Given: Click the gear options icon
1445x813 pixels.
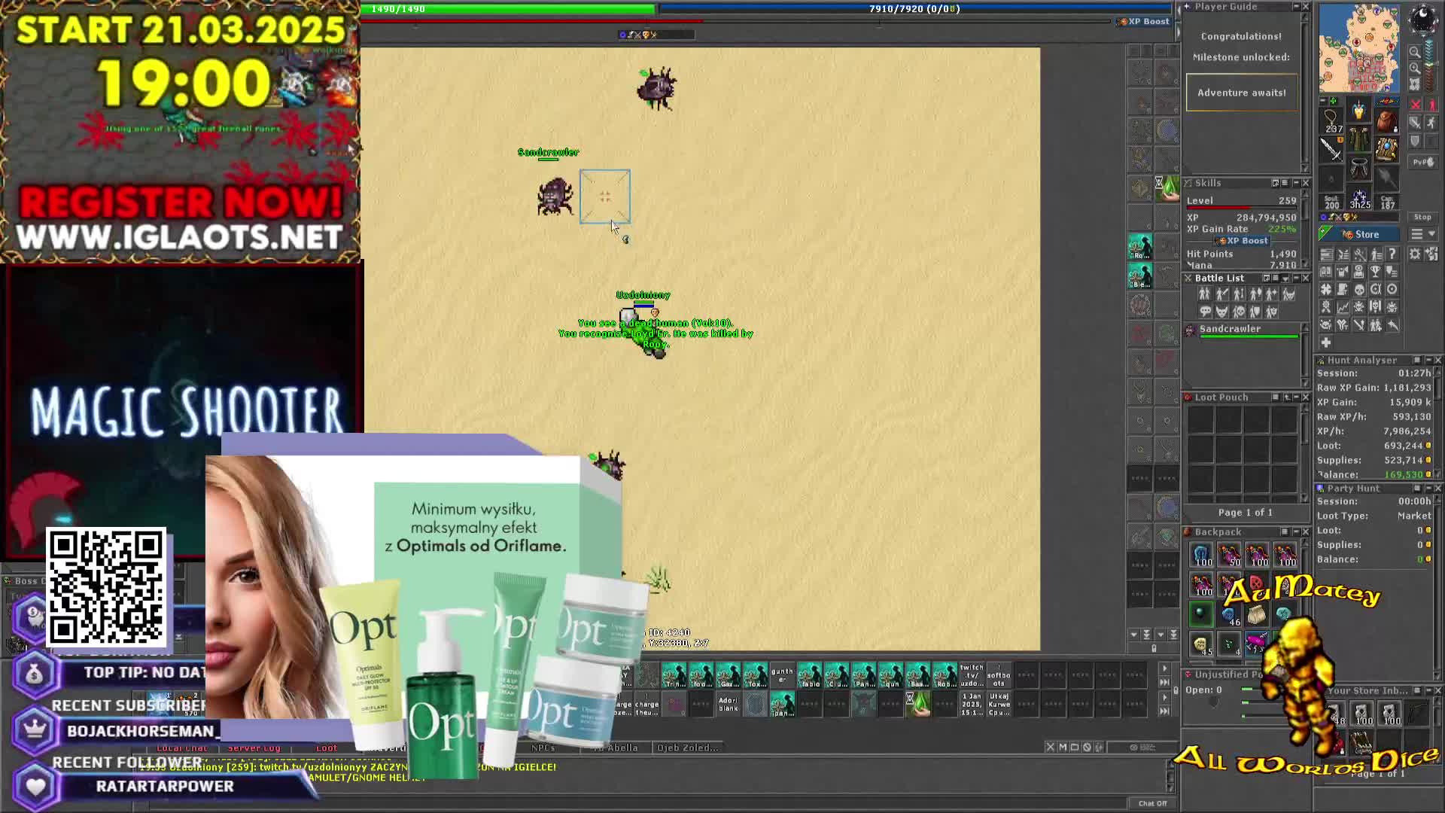Looking at the screenshot, I should click(x=1416, y=254).
